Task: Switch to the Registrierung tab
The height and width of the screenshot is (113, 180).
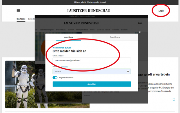Action: [115, 37]
